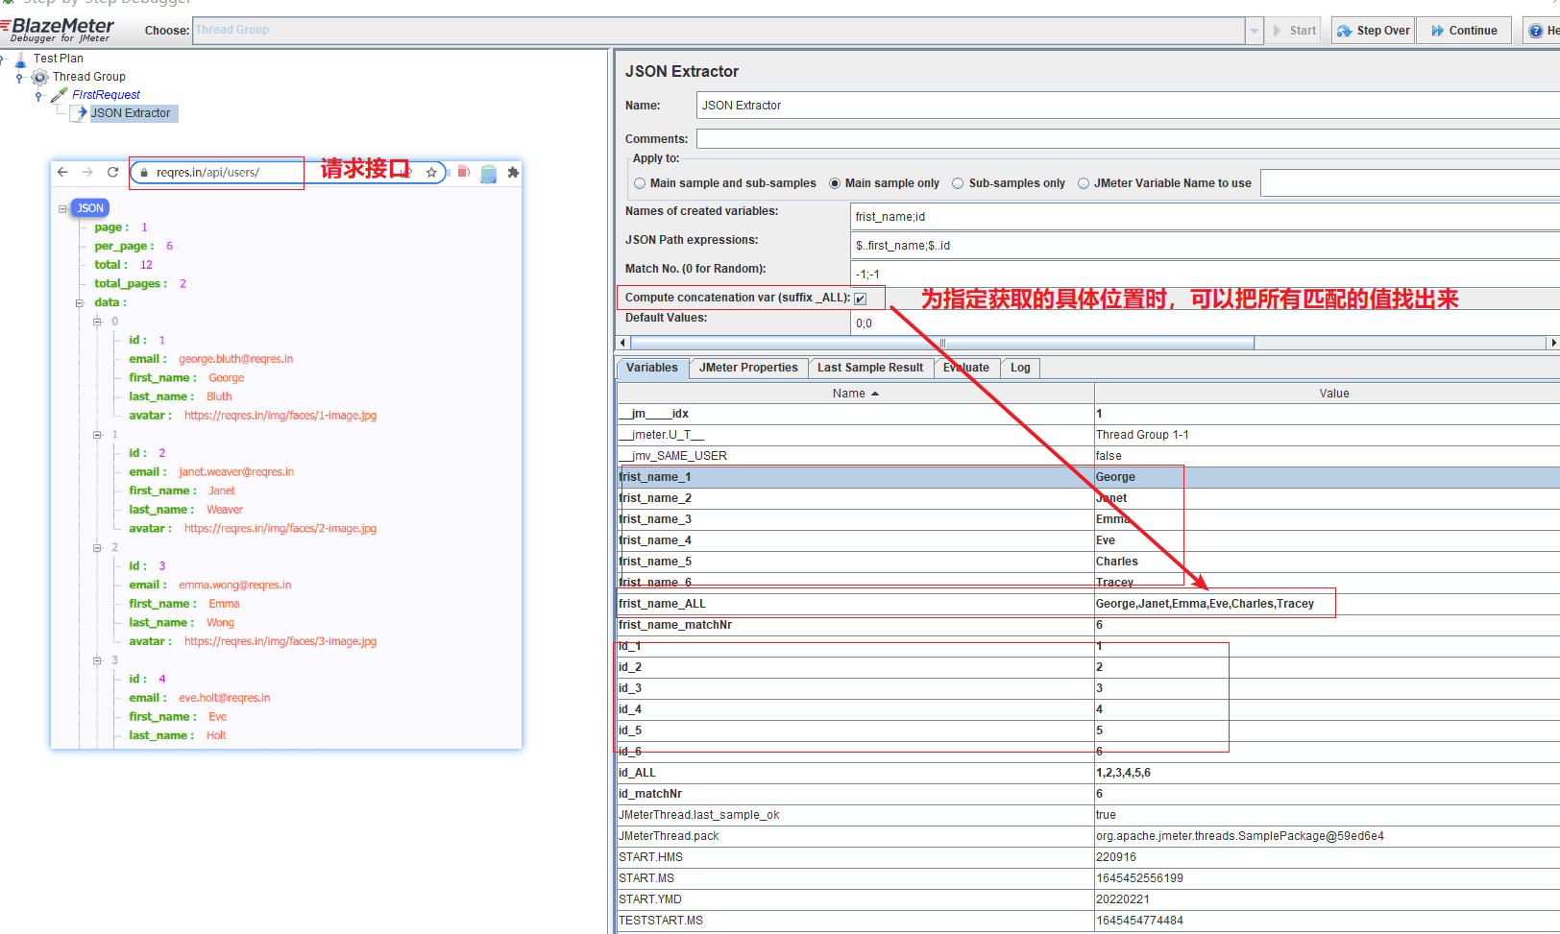Click the scrollbar right arrow
1560x934 pixels.
(1552, 343)
